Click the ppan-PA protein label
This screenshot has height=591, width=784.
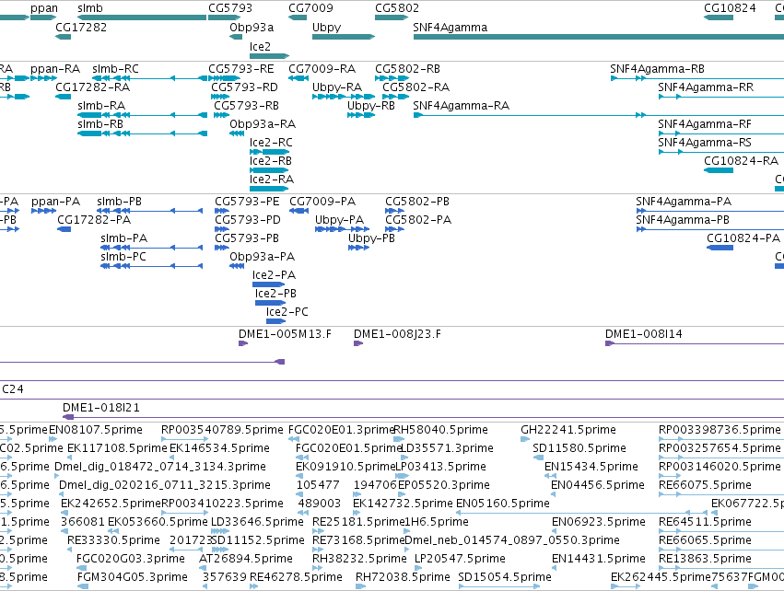point(55,202)
